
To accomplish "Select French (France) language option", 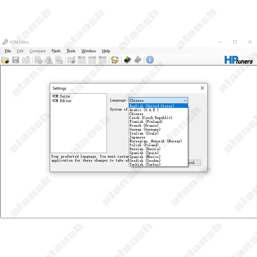I will tap(158, 126).
